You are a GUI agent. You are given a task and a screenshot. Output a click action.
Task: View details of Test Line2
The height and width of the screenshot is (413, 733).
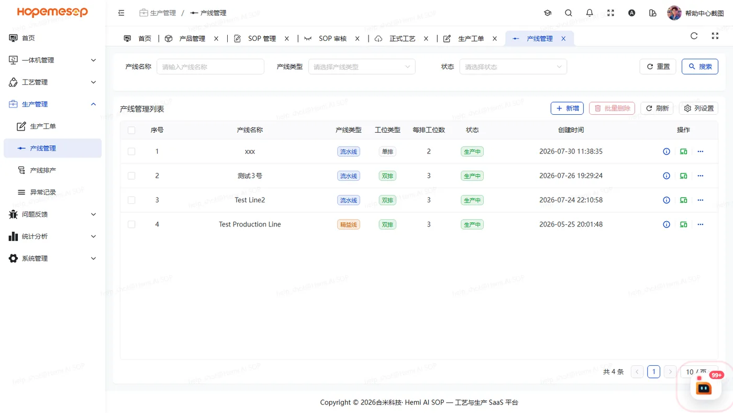[667, 200]
